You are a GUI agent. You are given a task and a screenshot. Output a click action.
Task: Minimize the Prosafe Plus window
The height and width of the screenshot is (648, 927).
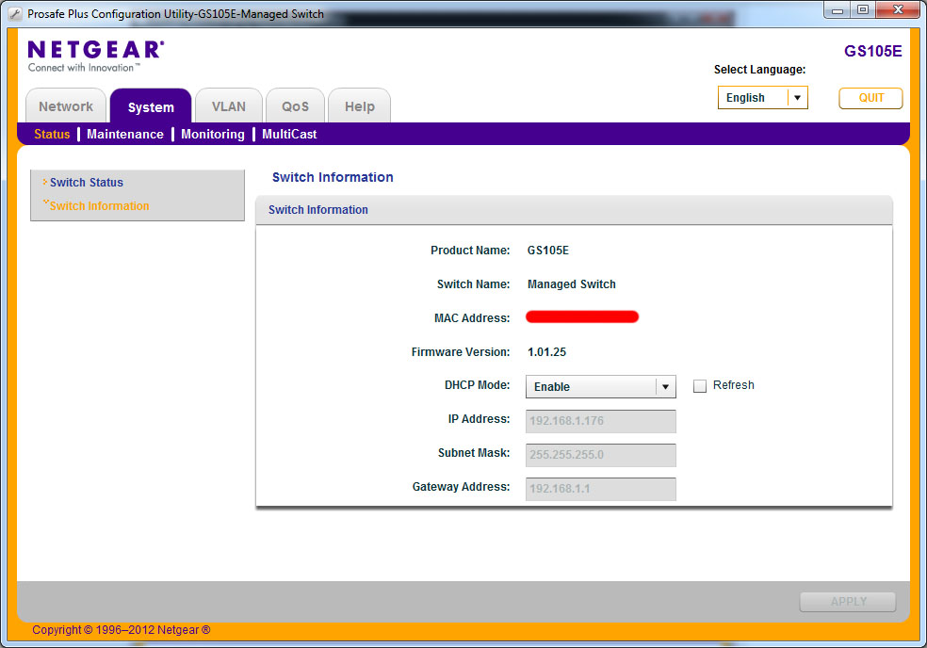(838, 10)
